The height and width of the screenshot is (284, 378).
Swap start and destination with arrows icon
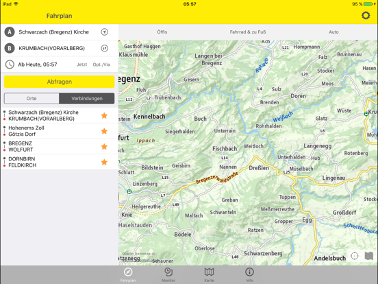point(104,48)
